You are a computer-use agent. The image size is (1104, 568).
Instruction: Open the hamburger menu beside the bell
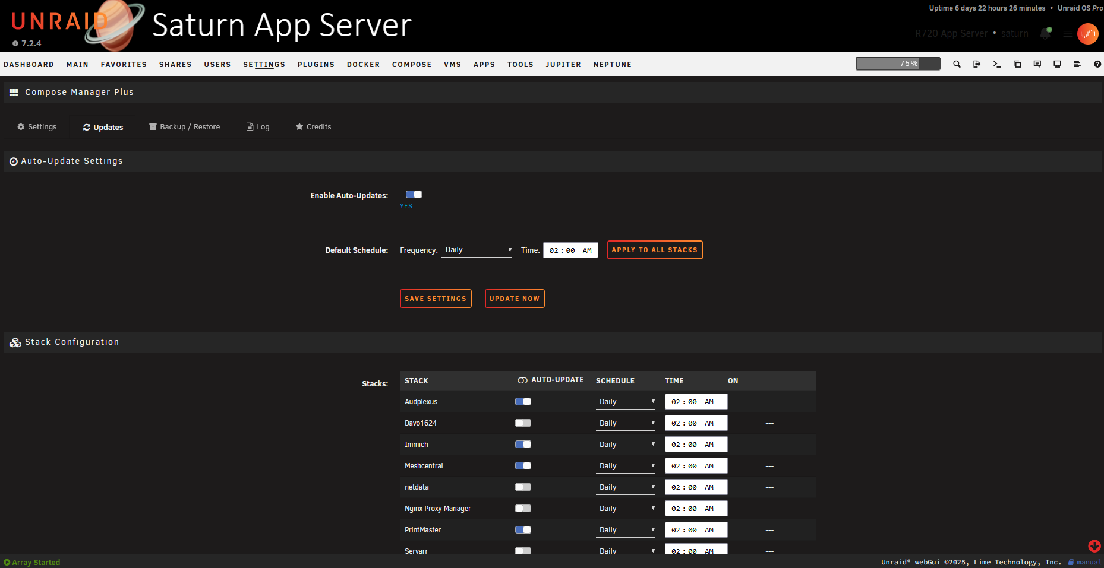[1068, 34]
